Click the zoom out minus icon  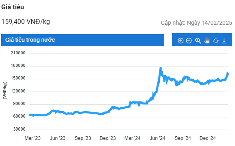tap(189, 41)
